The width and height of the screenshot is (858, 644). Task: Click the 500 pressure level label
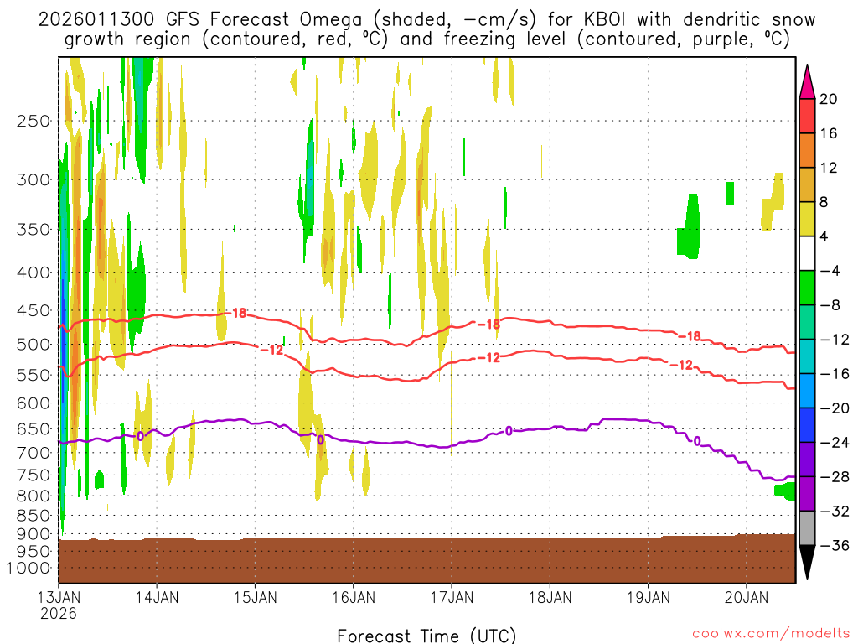[x=34, y=345]
